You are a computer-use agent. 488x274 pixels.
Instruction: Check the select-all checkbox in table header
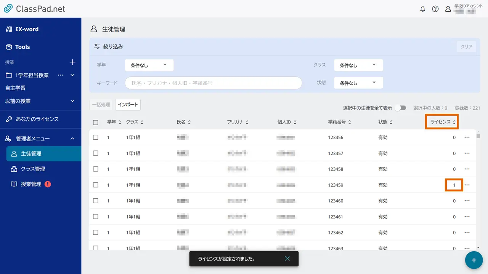pos(96,122)
